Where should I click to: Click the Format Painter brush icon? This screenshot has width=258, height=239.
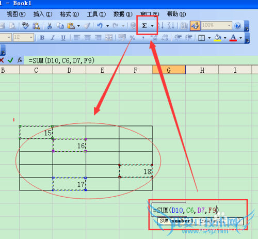pos(87,26)
